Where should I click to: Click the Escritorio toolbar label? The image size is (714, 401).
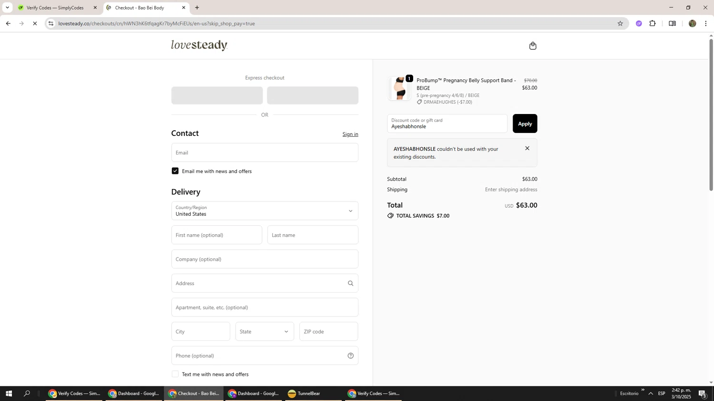(x=629, y=393)
